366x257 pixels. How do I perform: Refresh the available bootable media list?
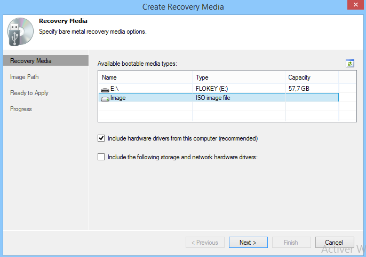click(x=349, y=64)
